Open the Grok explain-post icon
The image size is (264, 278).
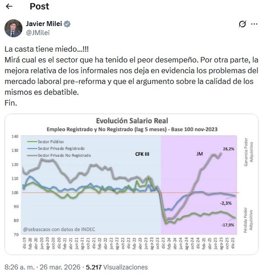click(243, 24)
